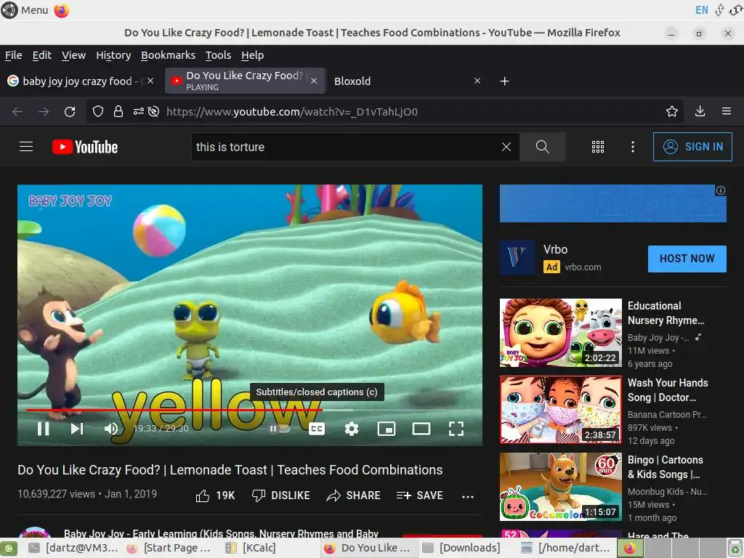
Task: Open Bingo Cartoons & Kids Songs thumbnail
Action: tap(560, 486)
